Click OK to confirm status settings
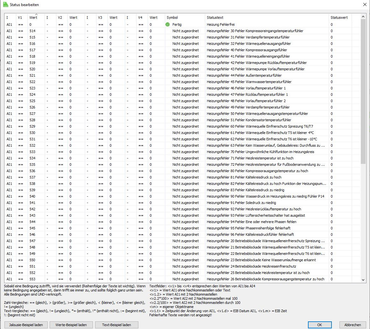The image size is (370, 329). point(320,325)
